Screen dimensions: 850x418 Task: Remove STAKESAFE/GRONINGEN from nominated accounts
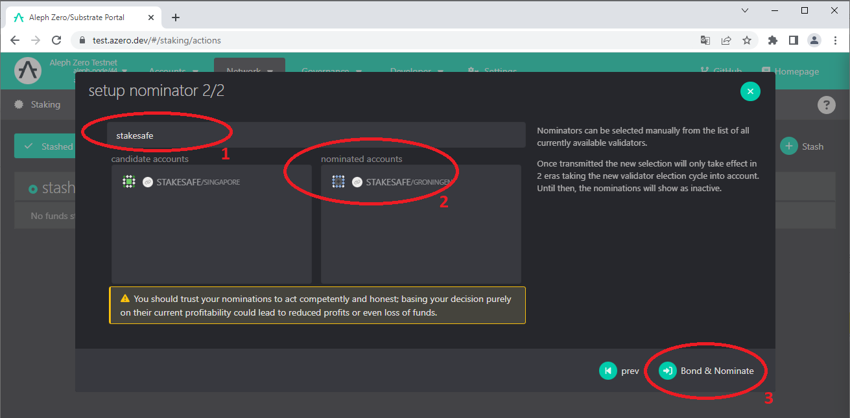(421, 182)
